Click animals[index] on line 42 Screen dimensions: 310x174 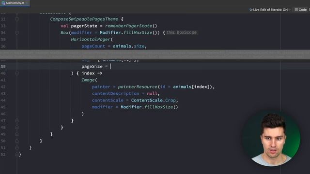[x=191, y=87]
